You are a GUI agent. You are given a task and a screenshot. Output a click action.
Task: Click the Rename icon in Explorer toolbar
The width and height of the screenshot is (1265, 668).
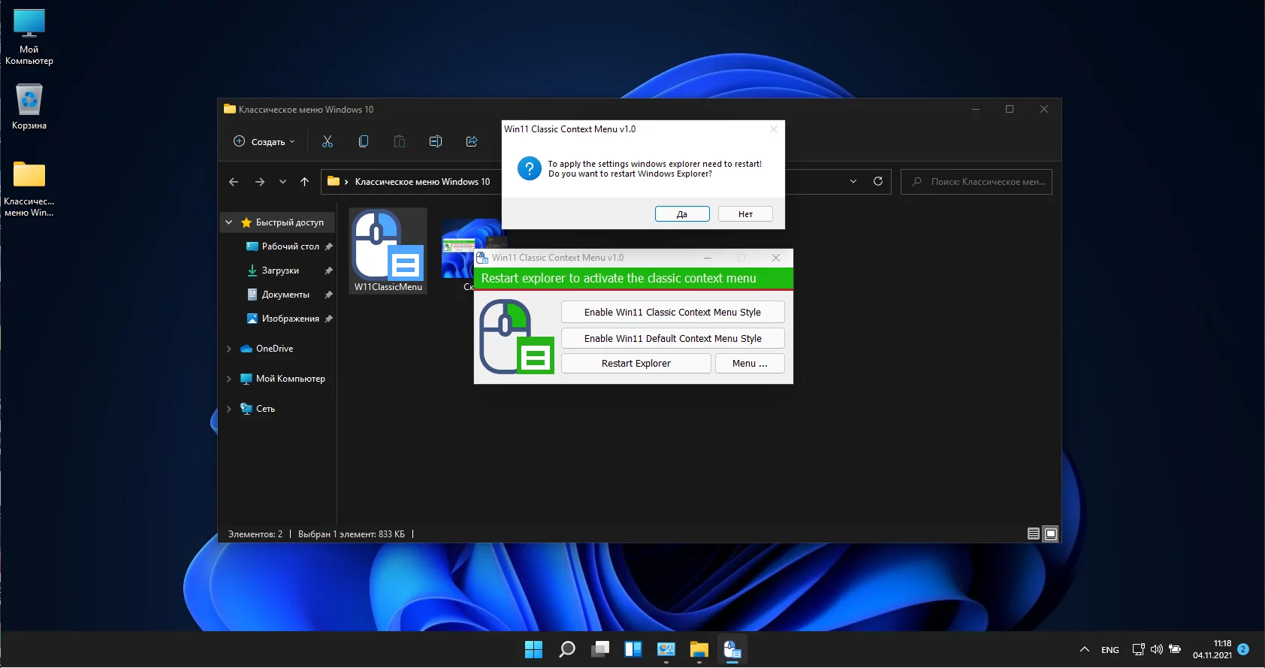click(x=436, y=141)
